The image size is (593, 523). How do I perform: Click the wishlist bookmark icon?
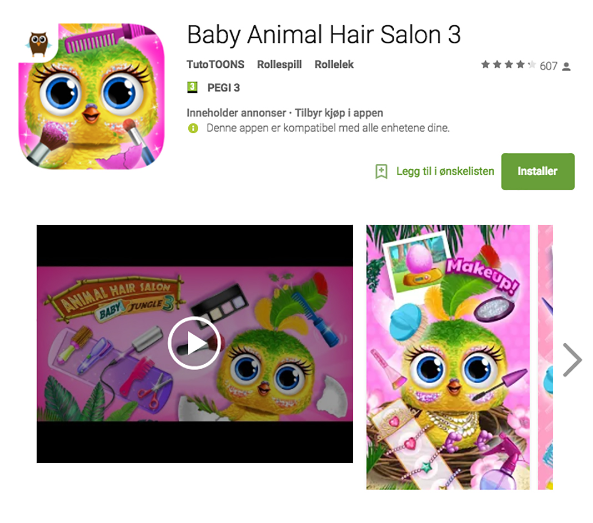[381, 172]
